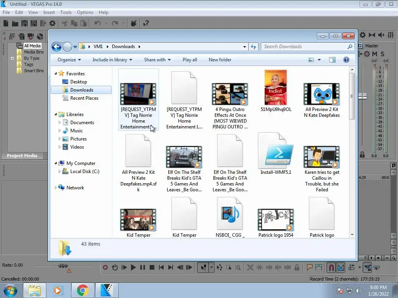Click the Redo arrow in VEGAS toolbar
Viewport: 398px width, 298px height.
pyautogui.click(x=115, y=23)
